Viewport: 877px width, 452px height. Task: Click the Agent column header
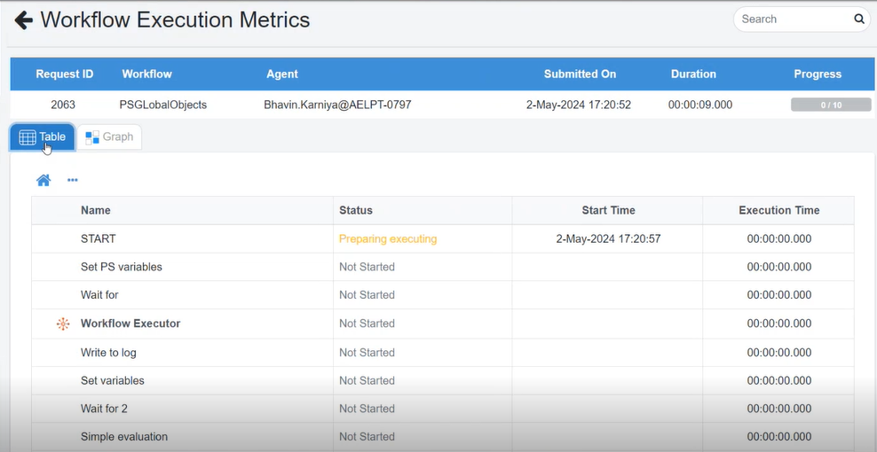click(x=282, y=74)
